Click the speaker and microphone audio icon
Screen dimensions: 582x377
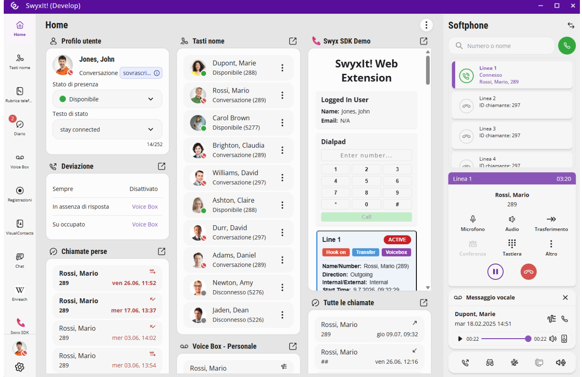point(561,363)
